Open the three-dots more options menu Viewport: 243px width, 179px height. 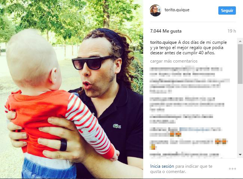(232, 169)
